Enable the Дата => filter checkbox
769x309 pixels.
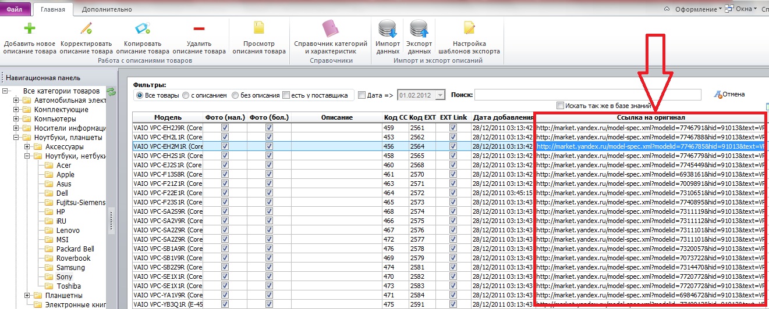(x=362, y=95)
